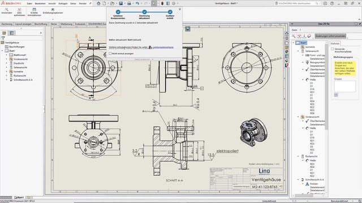Switch to the PropertyManager panel icon
362x203 pixels.
pyautogui.click(x=12, y=33)
